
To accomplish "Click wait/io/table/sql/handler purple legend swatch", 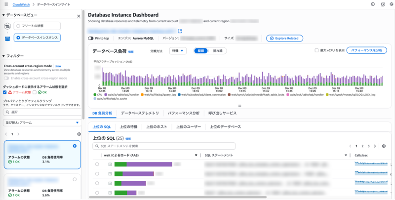I will coord(106,95).
